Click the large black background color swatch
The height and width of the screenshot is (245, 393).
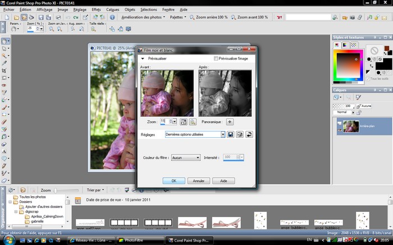[x=383, y=64]
